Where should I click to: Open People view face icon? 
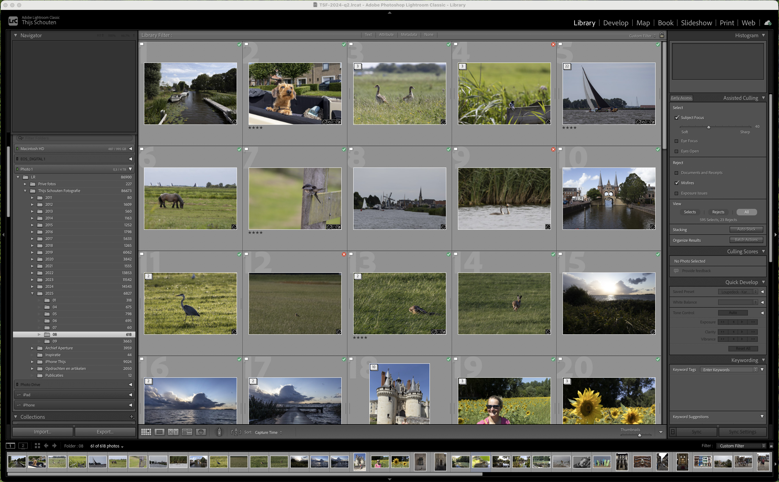coord(201,432)
